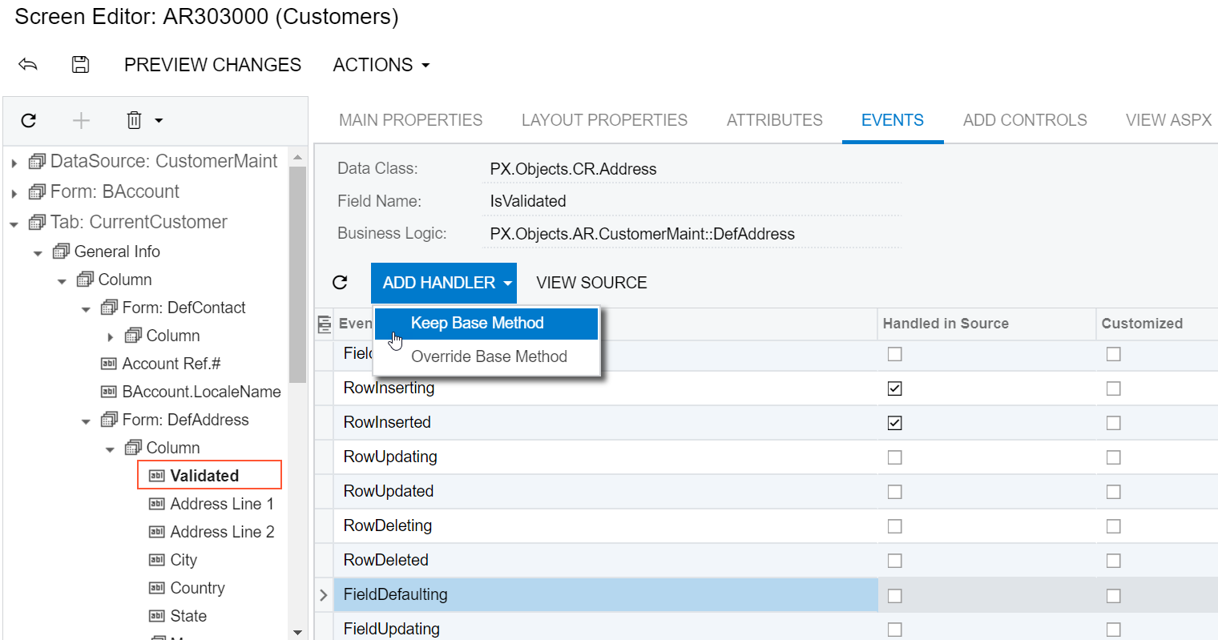The width and height of the screenshot is (1218, 640).
Task: Click the View Source button
Action: click(x=591, y=283)
